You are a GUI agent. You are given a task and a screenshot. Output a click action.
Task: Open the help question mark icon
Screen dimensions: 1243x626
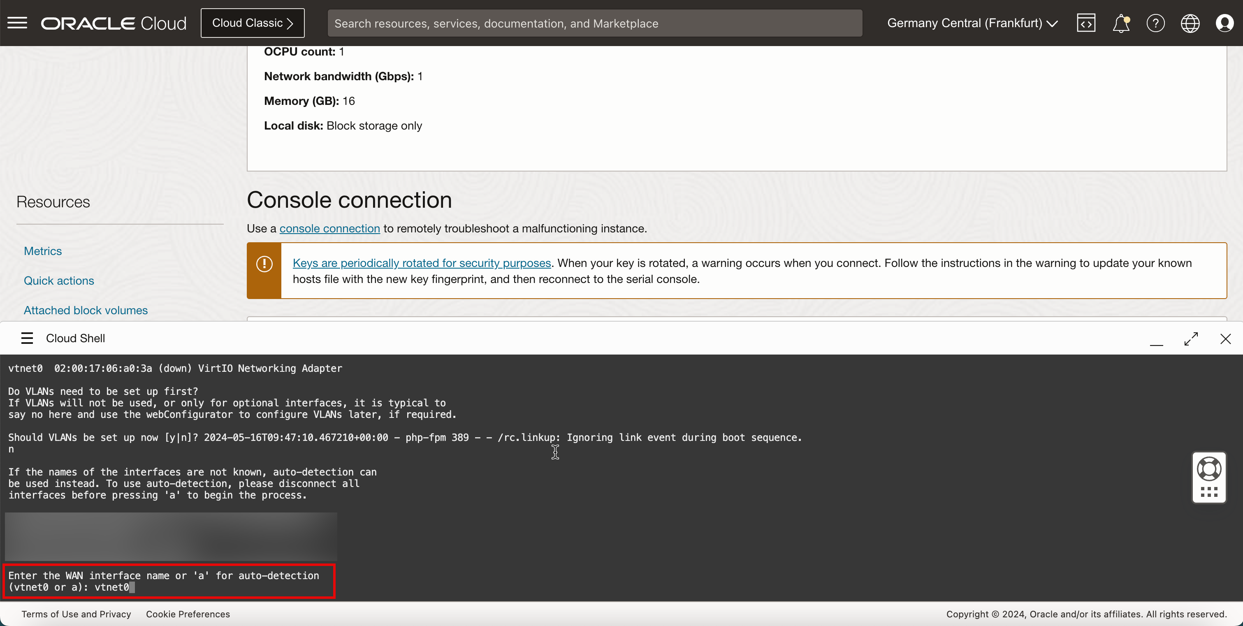coord(1155,23)
